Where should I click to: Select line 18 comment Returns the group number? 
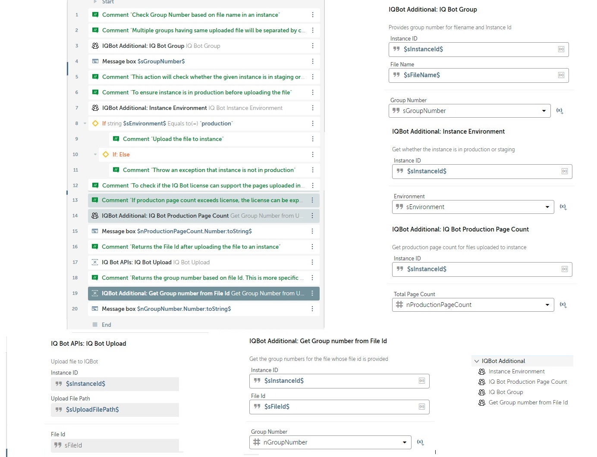click(204, 278)
